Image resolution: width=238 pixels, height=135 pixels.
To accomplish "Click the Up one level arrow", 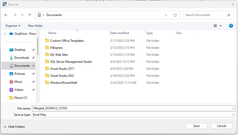I will pyautogui.click(x=30, y=15).
